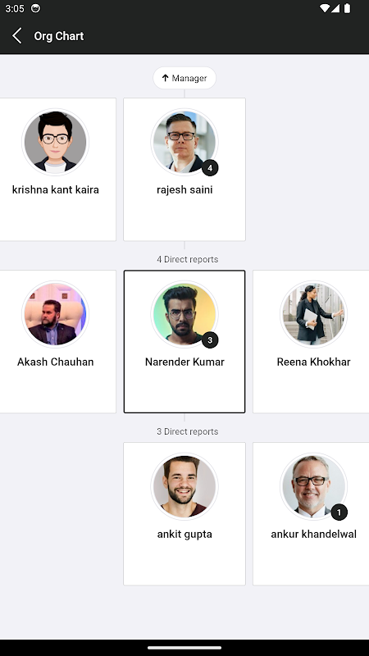Image resolution: width=369 pixels, height=656 pixels.
Task: Tap the back arrow icon
Action: (16, 36)
